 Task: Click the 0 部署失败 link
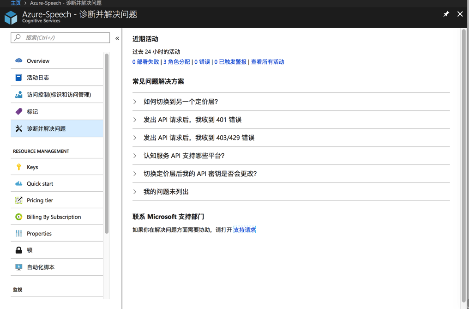point(146,62)
